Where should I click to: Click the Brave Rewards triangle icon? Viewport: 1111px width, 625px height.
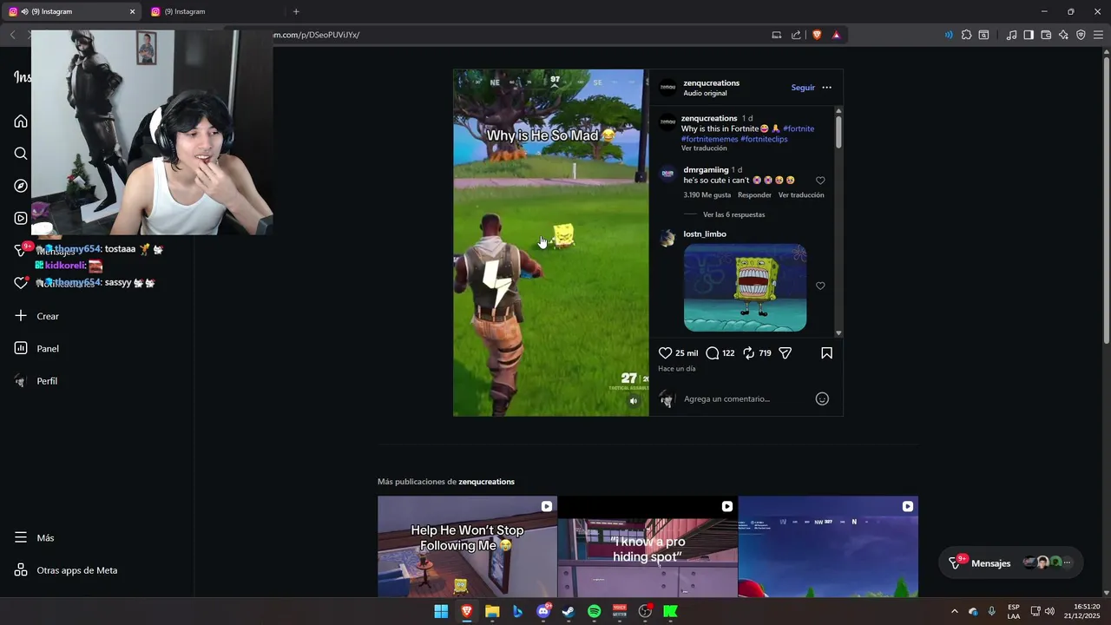click(x=836, y=35)
